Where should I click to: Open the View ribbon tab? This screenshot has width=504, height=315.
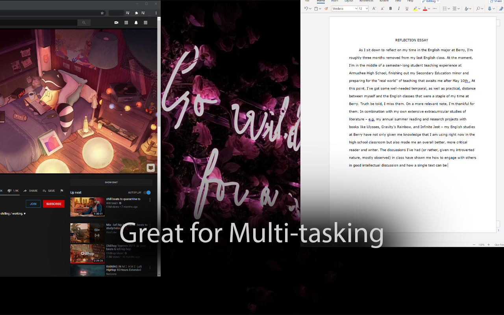click(398, 1)
